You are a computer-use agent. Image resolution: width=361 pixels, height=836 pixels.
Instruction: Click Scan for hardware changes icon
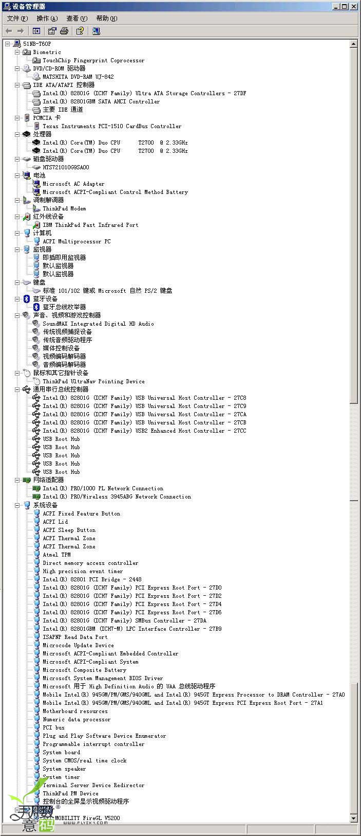coord(96,31)
